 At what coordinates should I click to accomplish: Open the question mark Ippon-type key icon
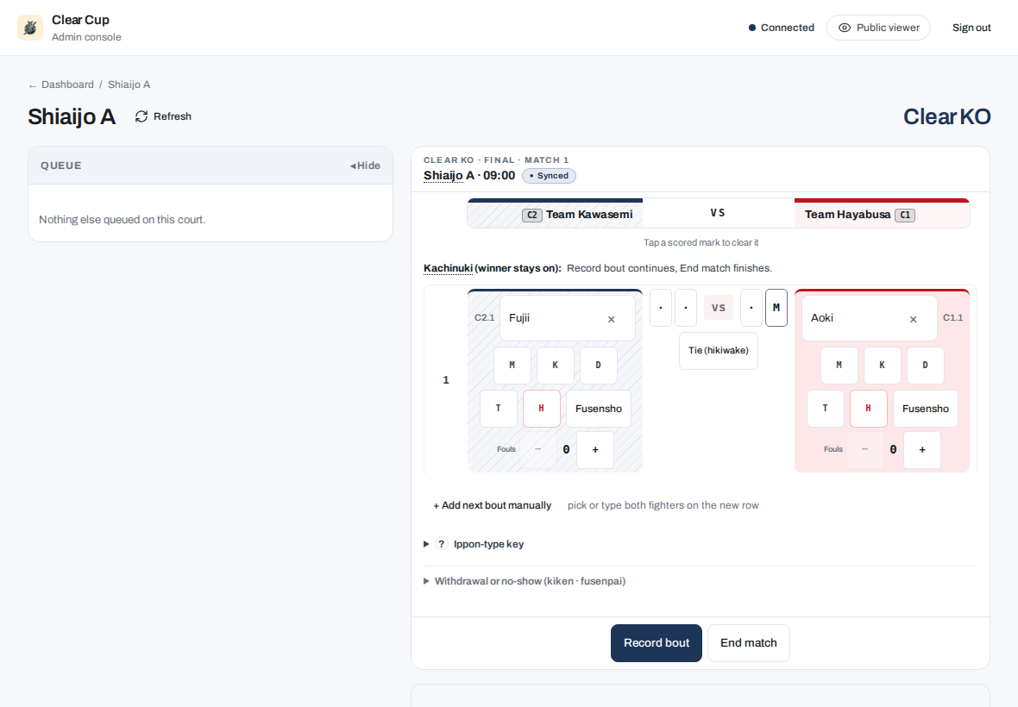tap(442, 544)
